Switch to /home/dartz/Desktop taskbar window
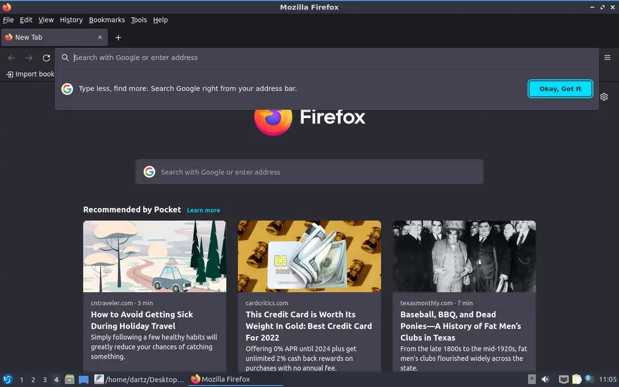 pos(139,379)
